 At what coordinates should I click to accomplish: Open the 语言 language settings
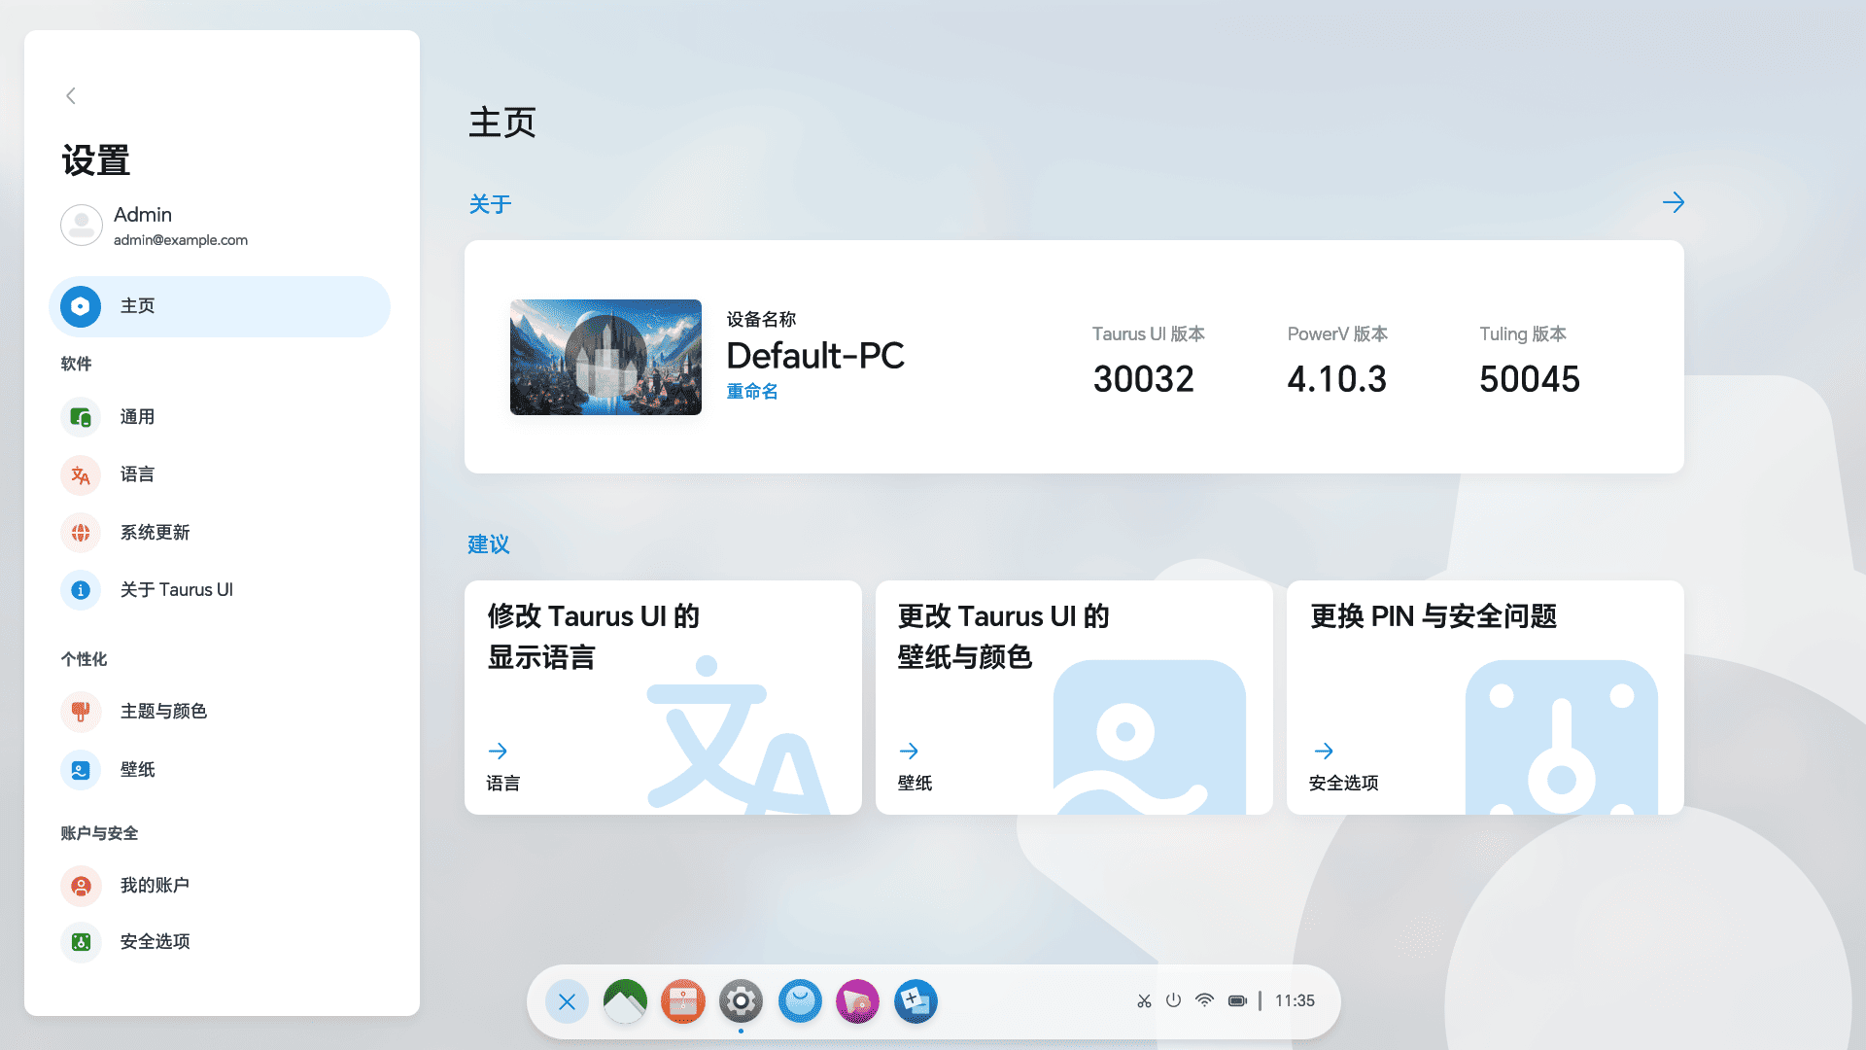pyautogui.click(x=137, y=474)
